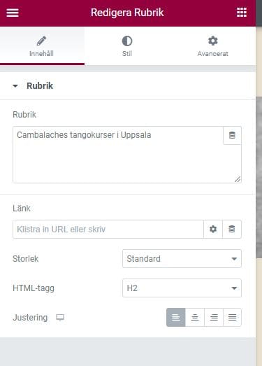This screenshot has width=262, height=366.
Task: Click the Länk URL input field
Action: (x=108, y=229)
